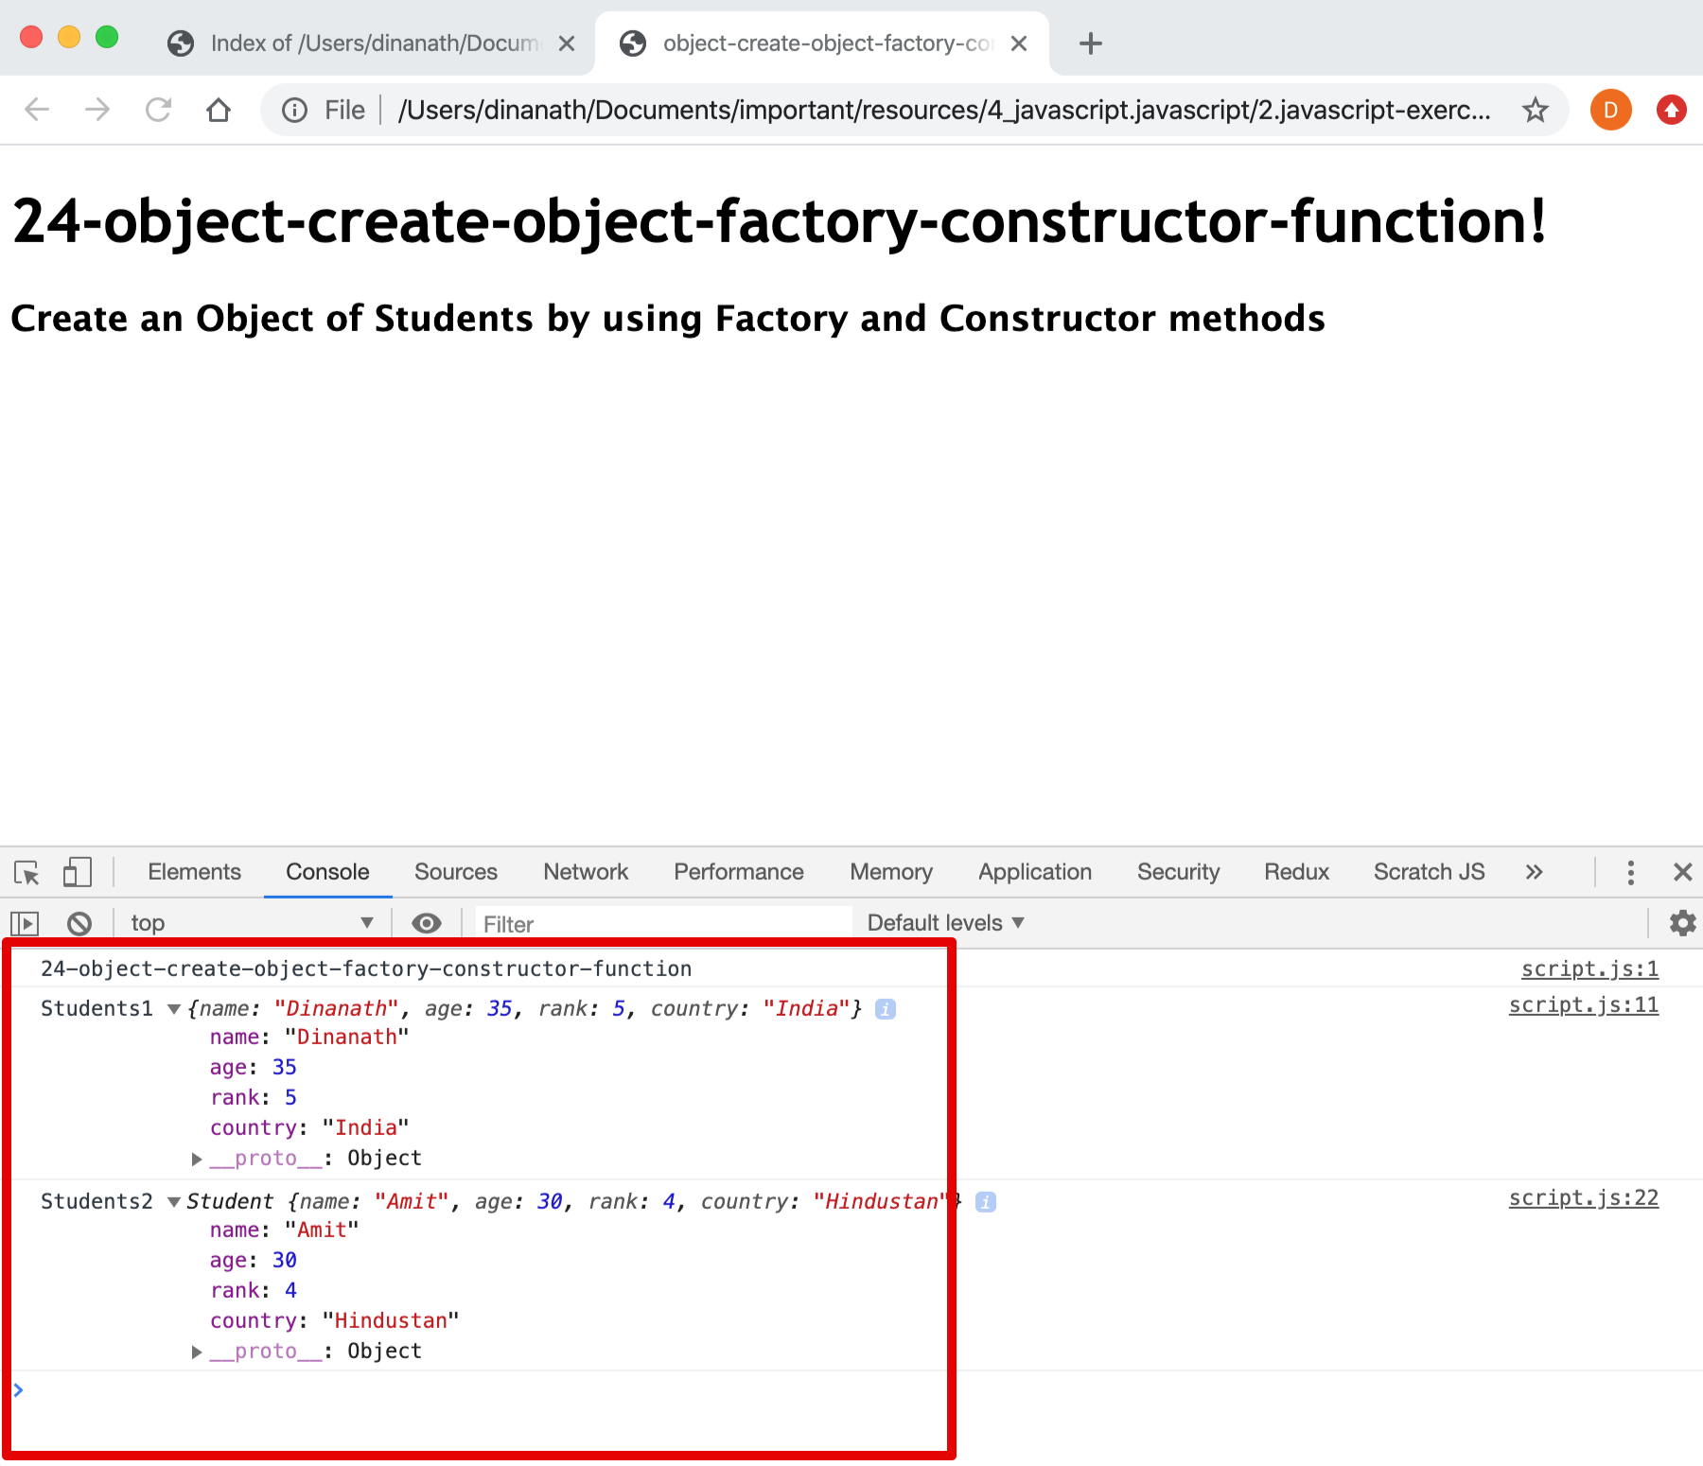Open the Redux panel

(x=1296, y=872)
